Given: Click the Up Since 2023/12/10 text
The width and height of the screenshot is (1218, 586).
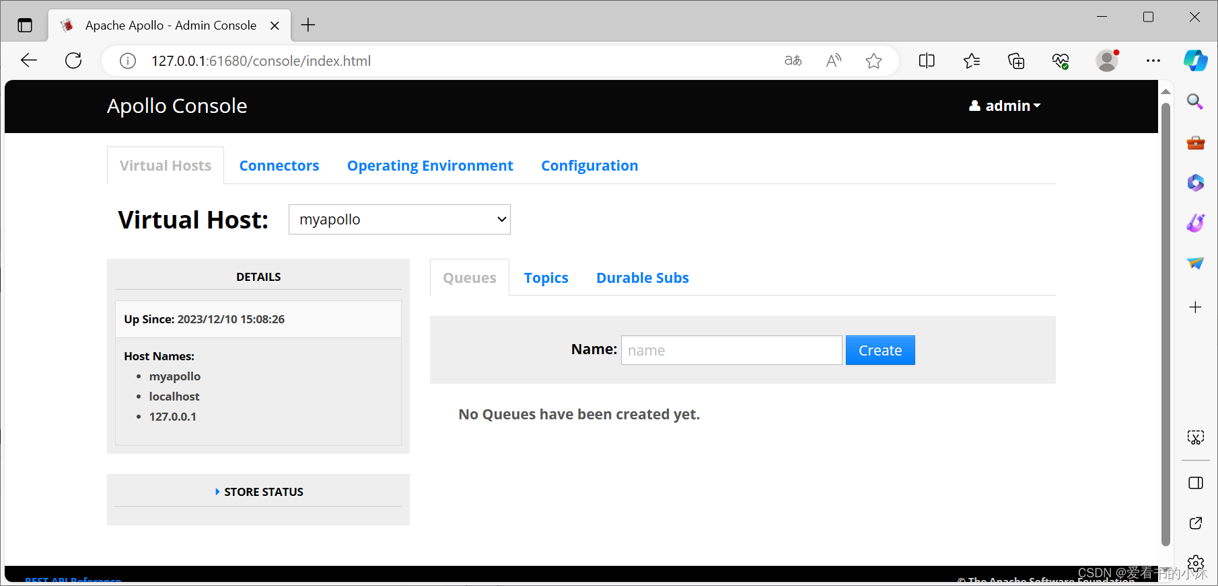Looking at the screenshot, I should click(204, 319).
